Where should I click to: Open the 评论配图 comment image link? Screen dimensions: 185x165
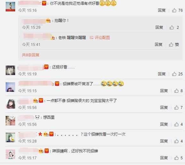100,38
